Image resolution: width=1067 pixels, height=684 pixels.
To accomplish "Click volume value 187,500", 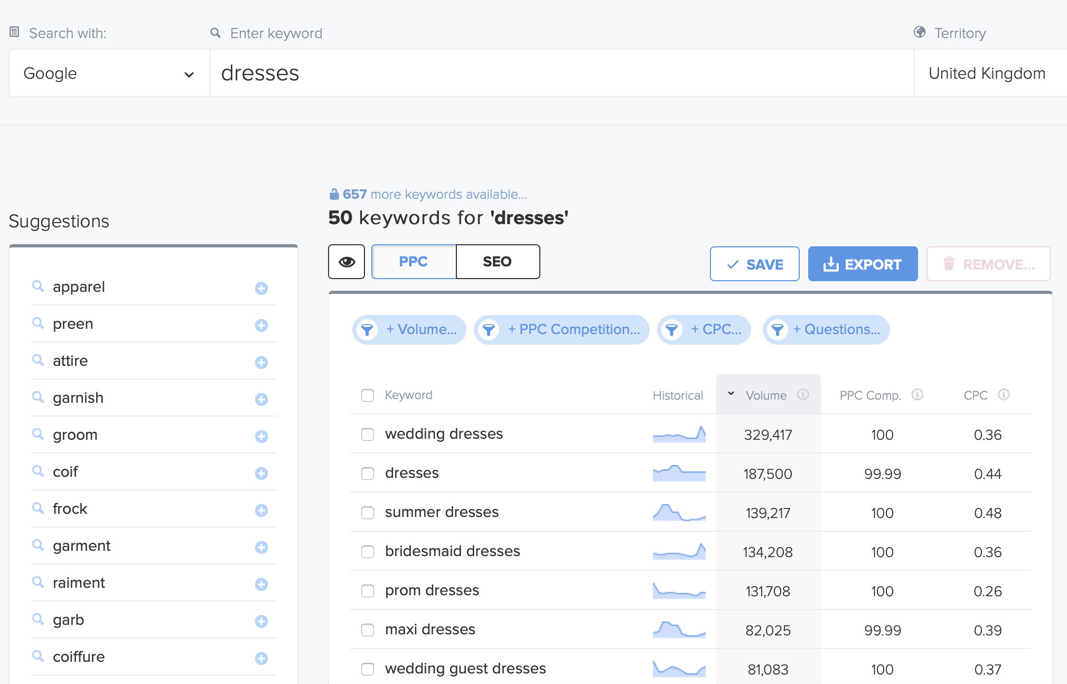I will tap(768, 474).
